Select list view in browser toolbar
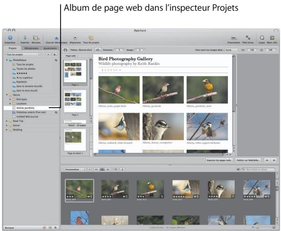Viewport: 281px width, 231px height. point(108,169)
